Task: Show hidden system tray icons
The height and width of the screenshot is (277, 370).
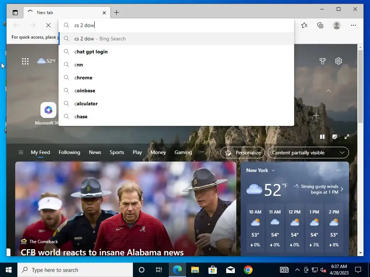Action: pos(297,270)
